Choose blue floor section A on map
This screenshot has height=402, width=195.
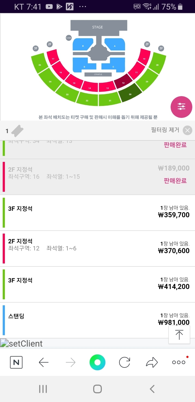115,46
